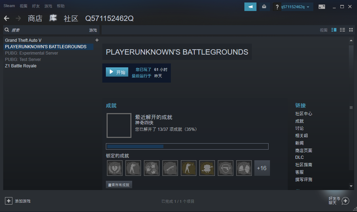Select PUBG: Experimental Server in library

click(31, 53)
